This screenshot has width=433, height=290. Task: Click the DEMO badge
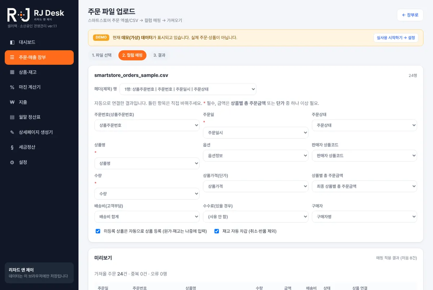coord(101,37)
